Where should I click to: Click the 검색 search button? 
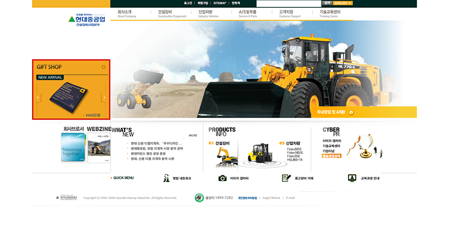327,3
